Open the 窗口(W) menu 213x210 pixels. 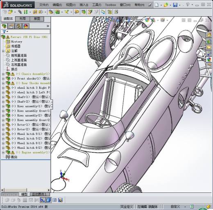pyautogui.click(x=125, y=5)
